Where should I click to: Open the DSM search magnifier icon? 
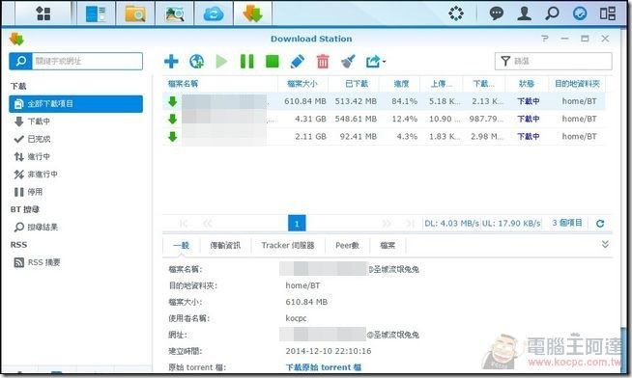click(552, 13)
